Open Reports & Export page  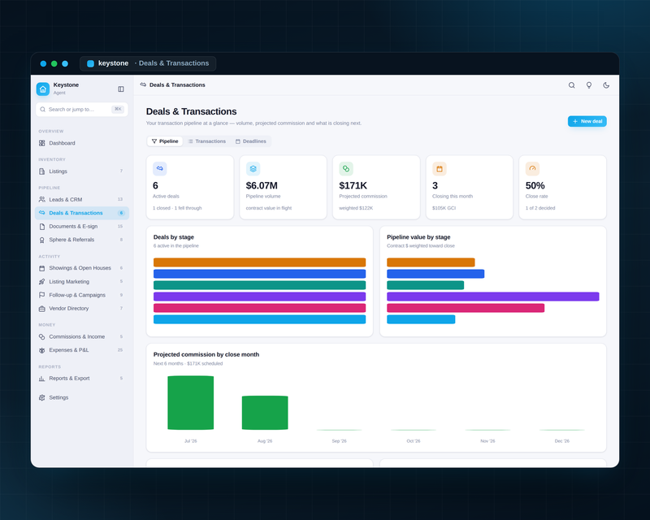[82, 378]
